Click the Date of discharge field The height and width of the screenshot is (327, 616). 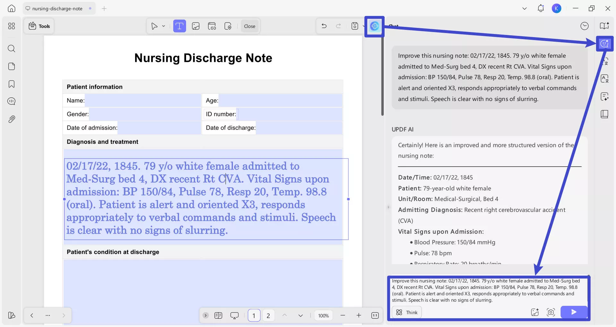coord(299,128)
